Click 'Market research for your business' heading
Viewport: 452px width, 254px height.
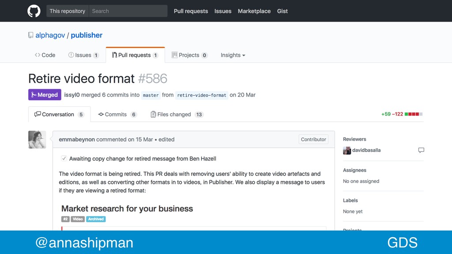(x=127, y=209)
